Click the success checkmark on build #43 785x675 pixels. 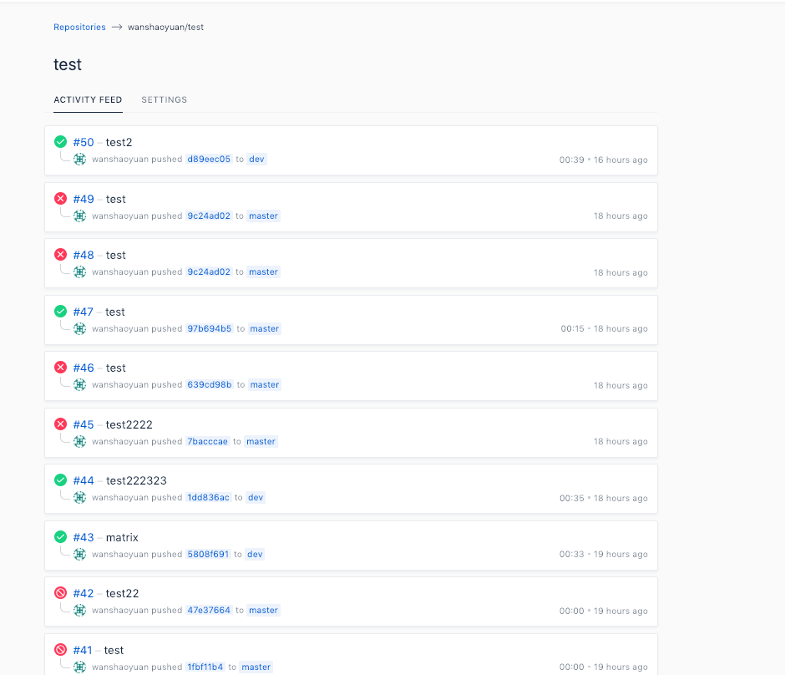[x=60, y=537]
